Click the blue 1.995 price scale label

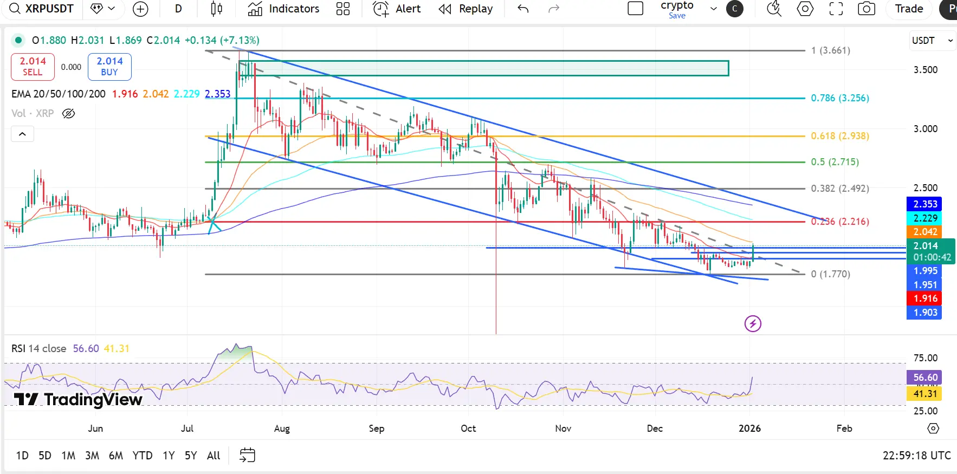(x=924, y=271)
